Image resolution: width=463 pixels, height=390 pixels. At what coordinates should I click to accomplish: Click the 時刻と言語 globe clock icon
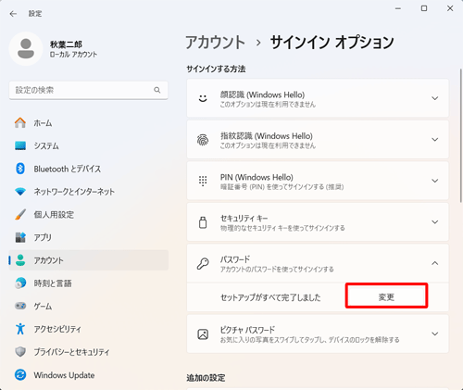click(20, 283)
